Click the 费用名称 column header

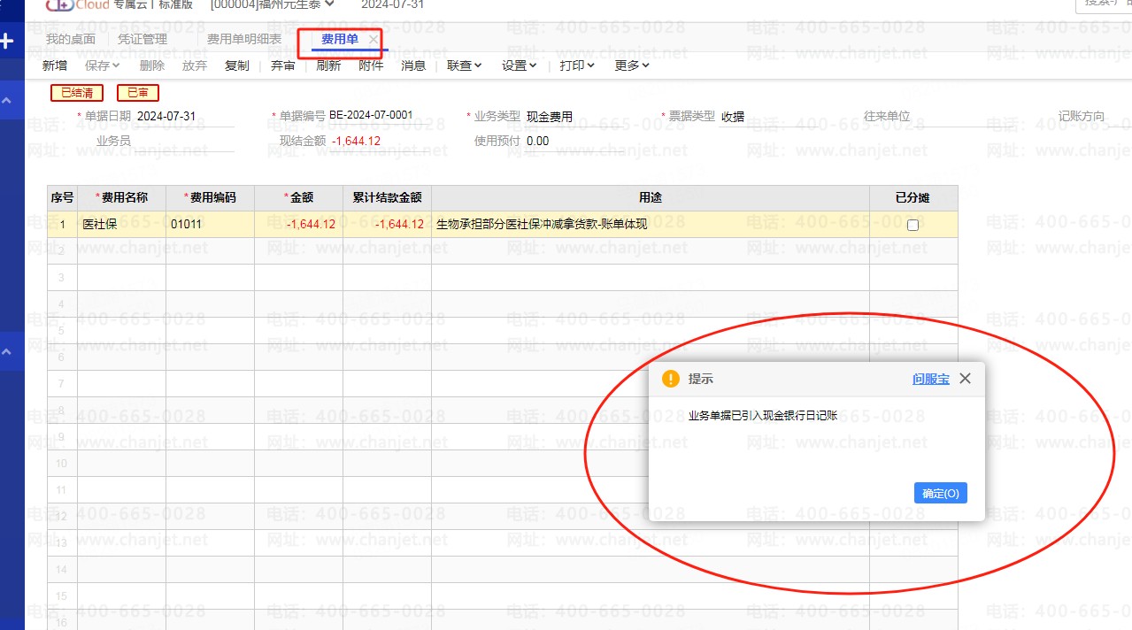point(122,198)
